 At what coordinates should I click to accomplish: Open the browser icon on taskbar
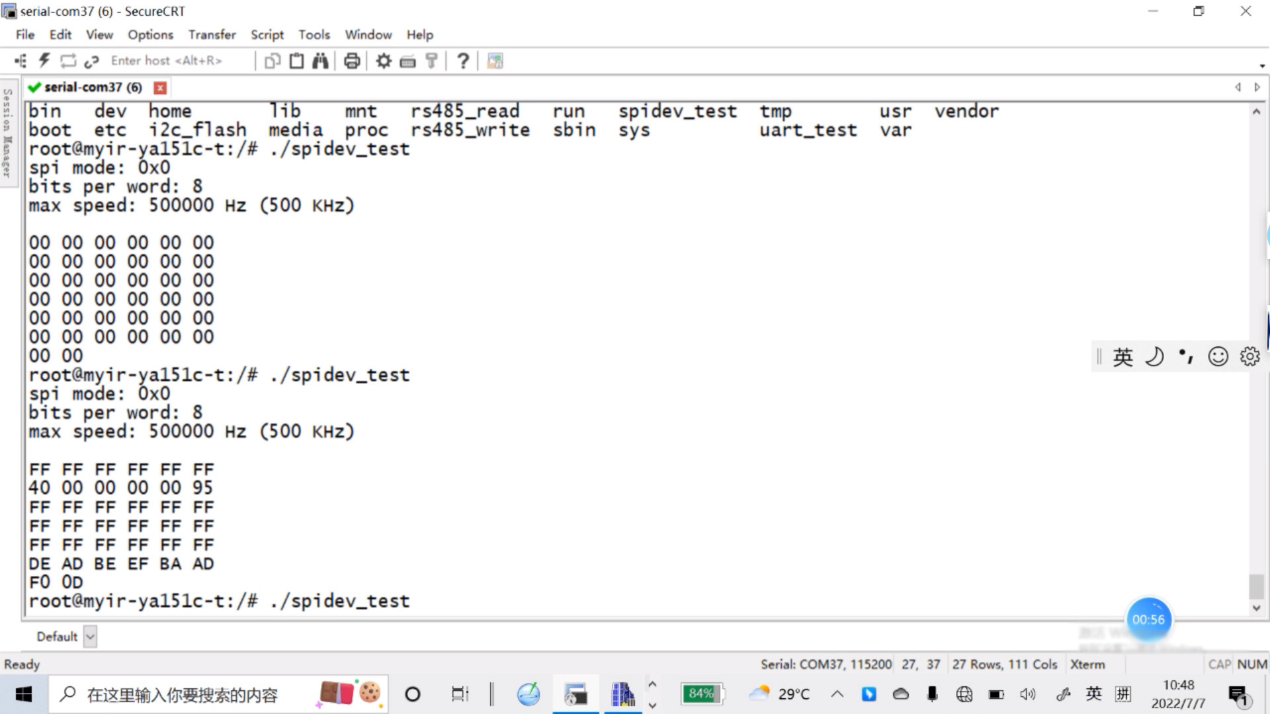tap(528, 694)
